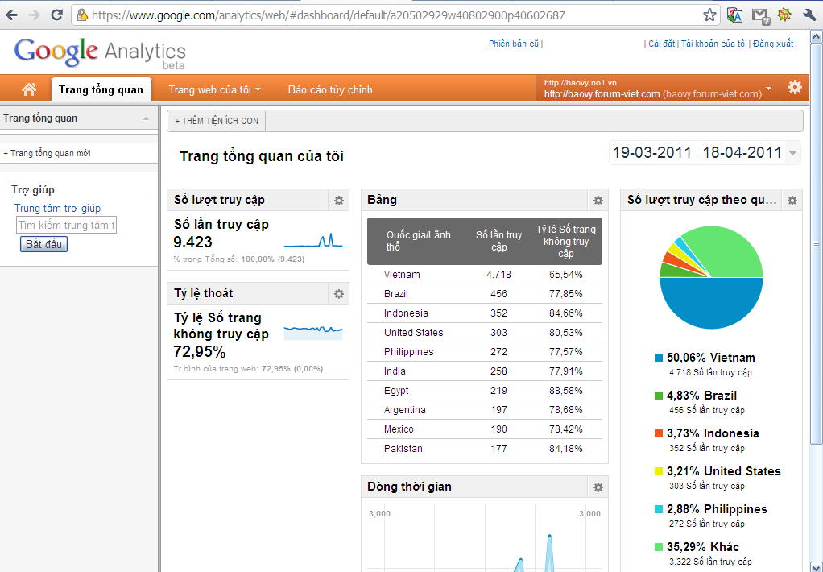
Task: Go to the Analytics home icon
Action: pos(29,89)
